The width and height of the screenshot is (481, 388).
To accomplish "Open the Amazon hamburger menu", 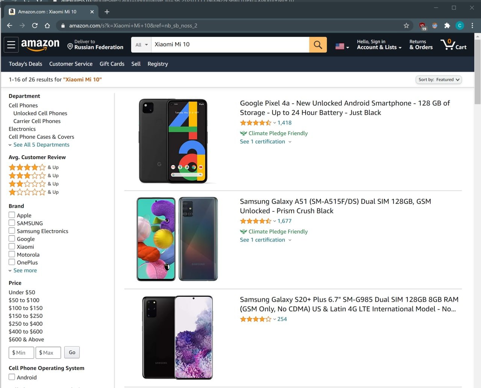I will [11, 45].
